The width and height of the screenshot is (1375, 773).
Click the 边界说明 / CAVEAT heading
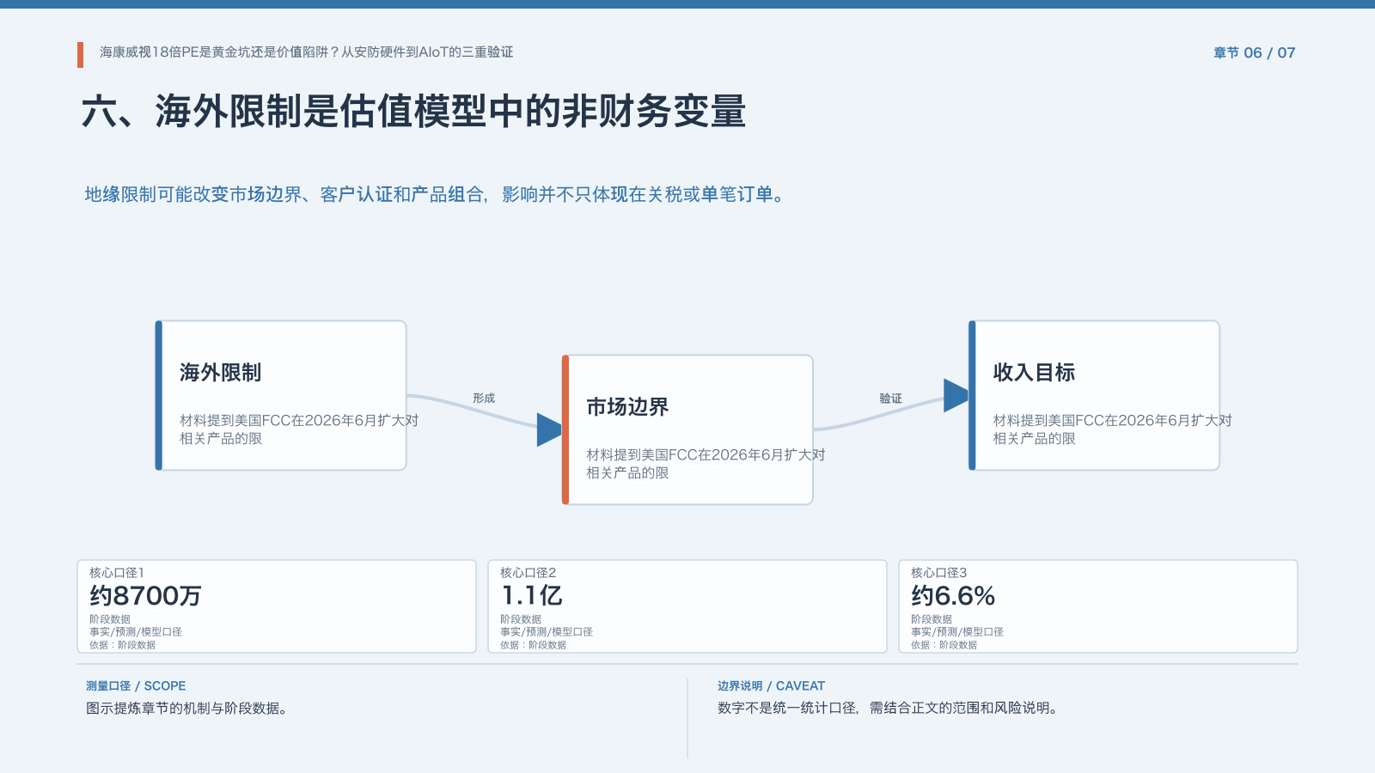pos(771,686)
